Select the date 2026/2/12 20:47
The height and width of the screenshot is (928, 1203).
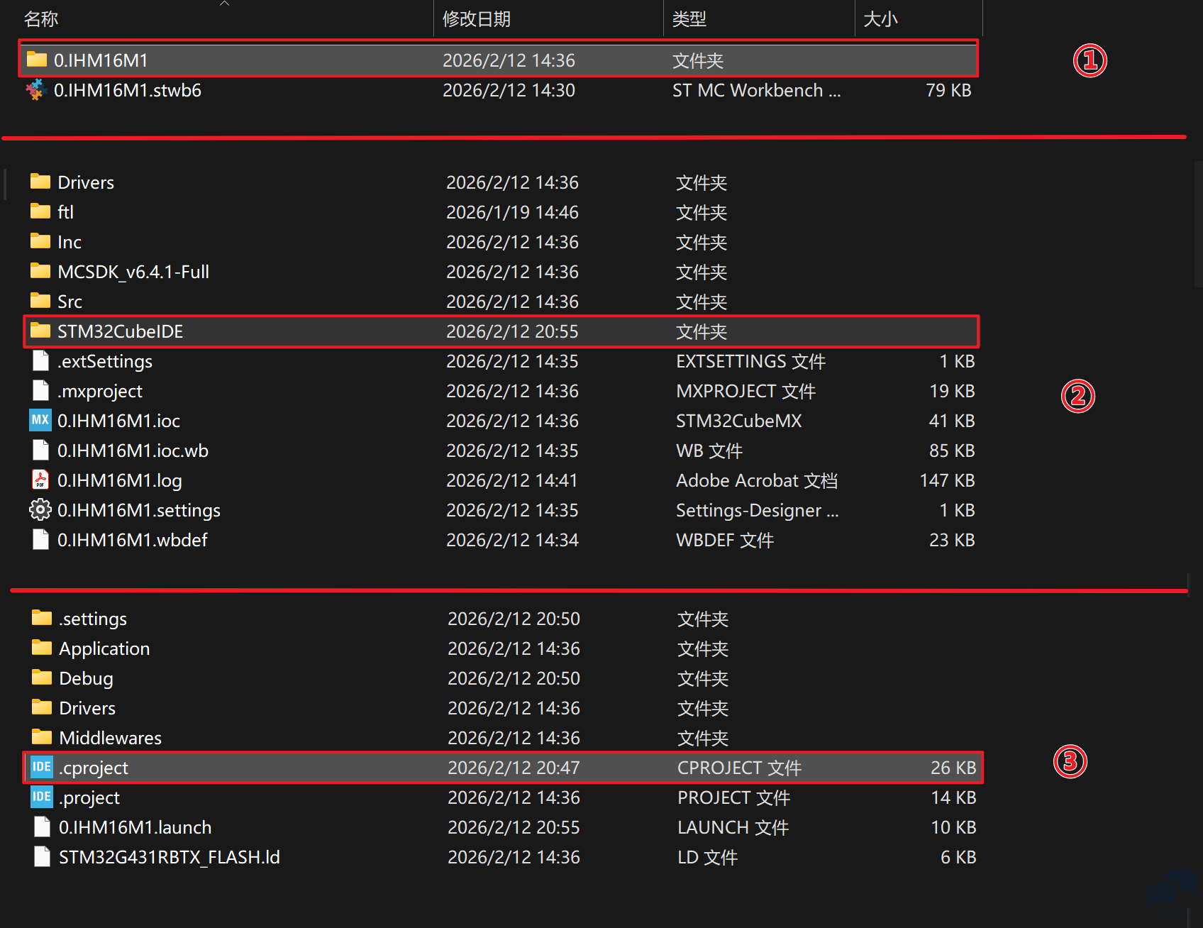pos(514,768)
